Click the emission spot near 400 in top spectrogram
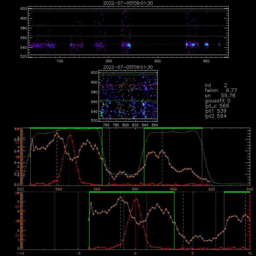 (207, 44)
